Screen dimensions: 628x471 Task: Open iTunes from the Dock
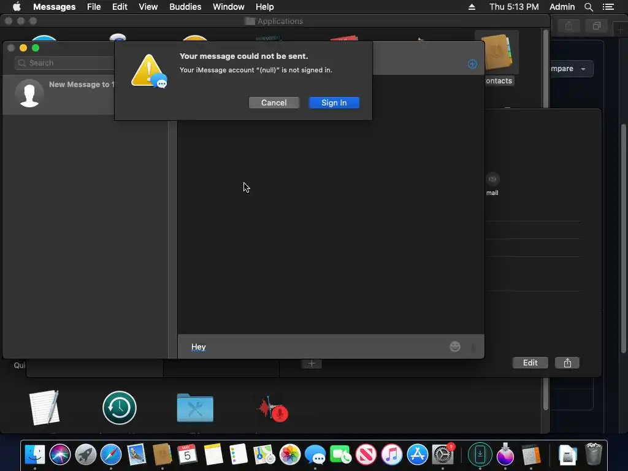392,454
